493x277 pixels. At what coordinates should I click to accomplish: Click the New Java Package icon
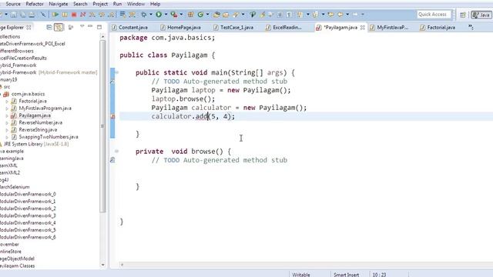(x=190, y=15)
